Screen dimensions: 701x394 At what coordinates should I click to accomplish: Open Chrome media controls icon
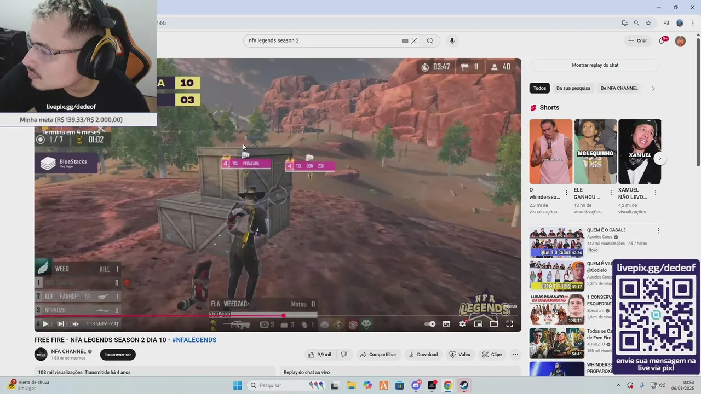[x=666, y=23]
